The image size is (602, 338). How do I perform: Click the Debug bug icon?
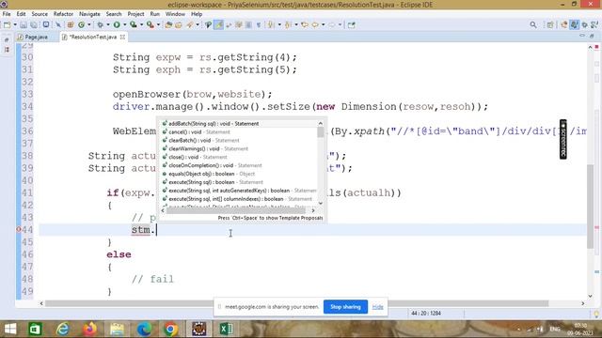point(101,25)
